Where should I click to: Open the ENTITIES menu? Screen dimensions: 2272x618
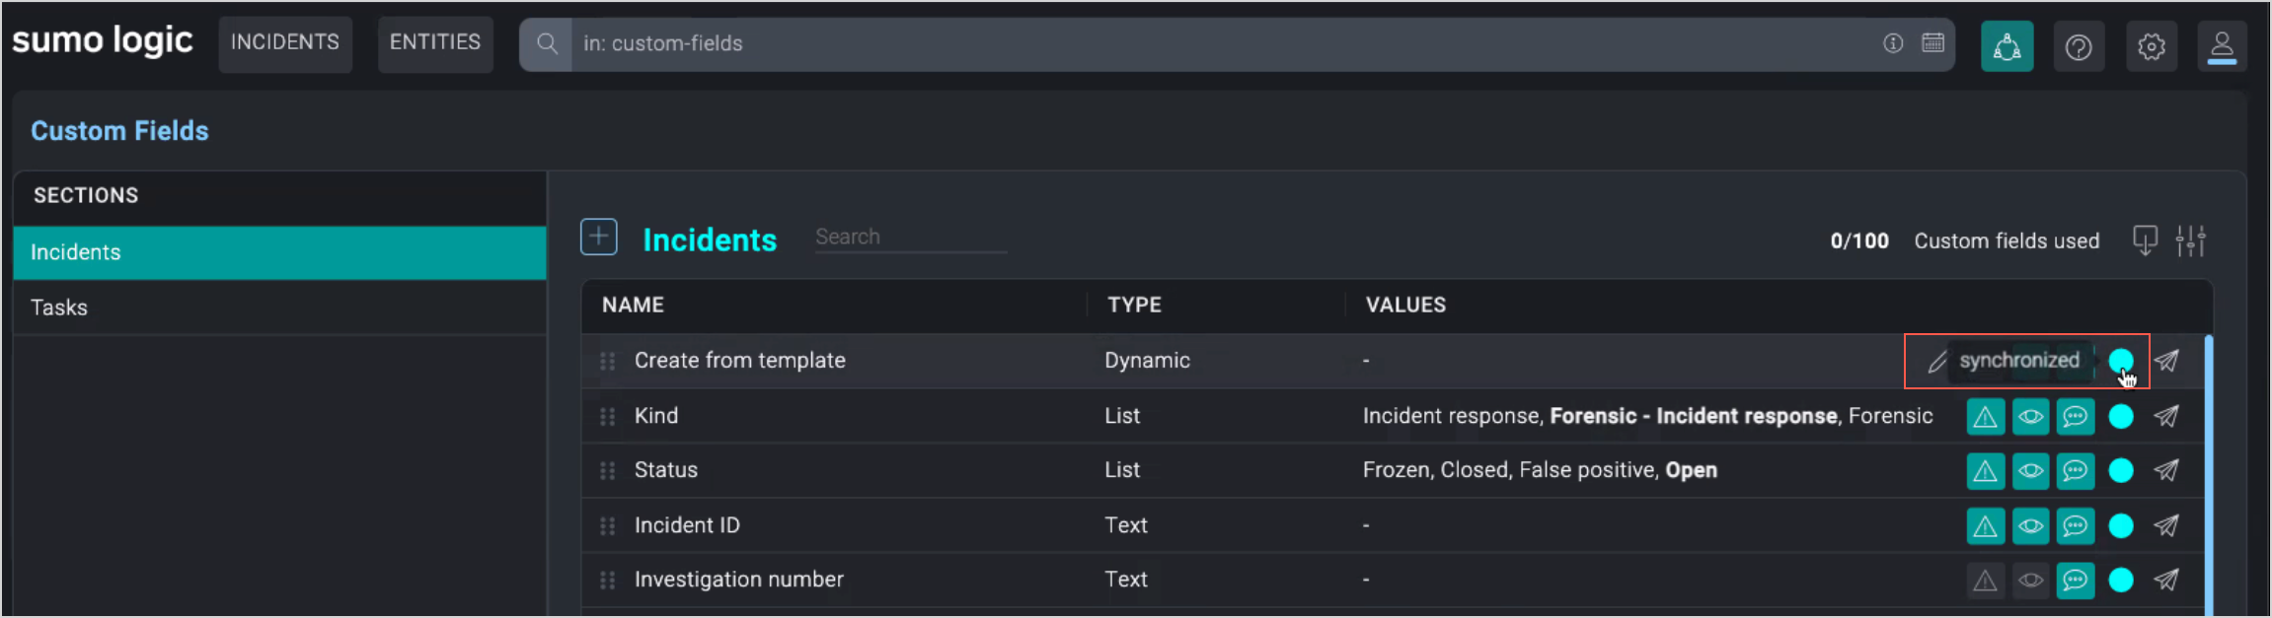pyautogui.click(x=435, y=42)
